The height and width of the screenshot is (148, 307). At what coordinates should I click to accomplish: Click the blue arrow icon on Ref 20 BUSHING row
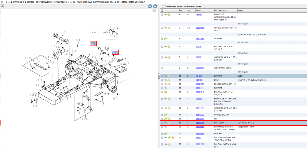point(165,127)
